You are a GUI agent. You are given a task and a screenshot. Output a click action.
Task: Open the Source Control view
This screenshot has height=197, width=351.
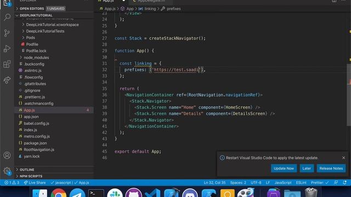tap(7, 33)
